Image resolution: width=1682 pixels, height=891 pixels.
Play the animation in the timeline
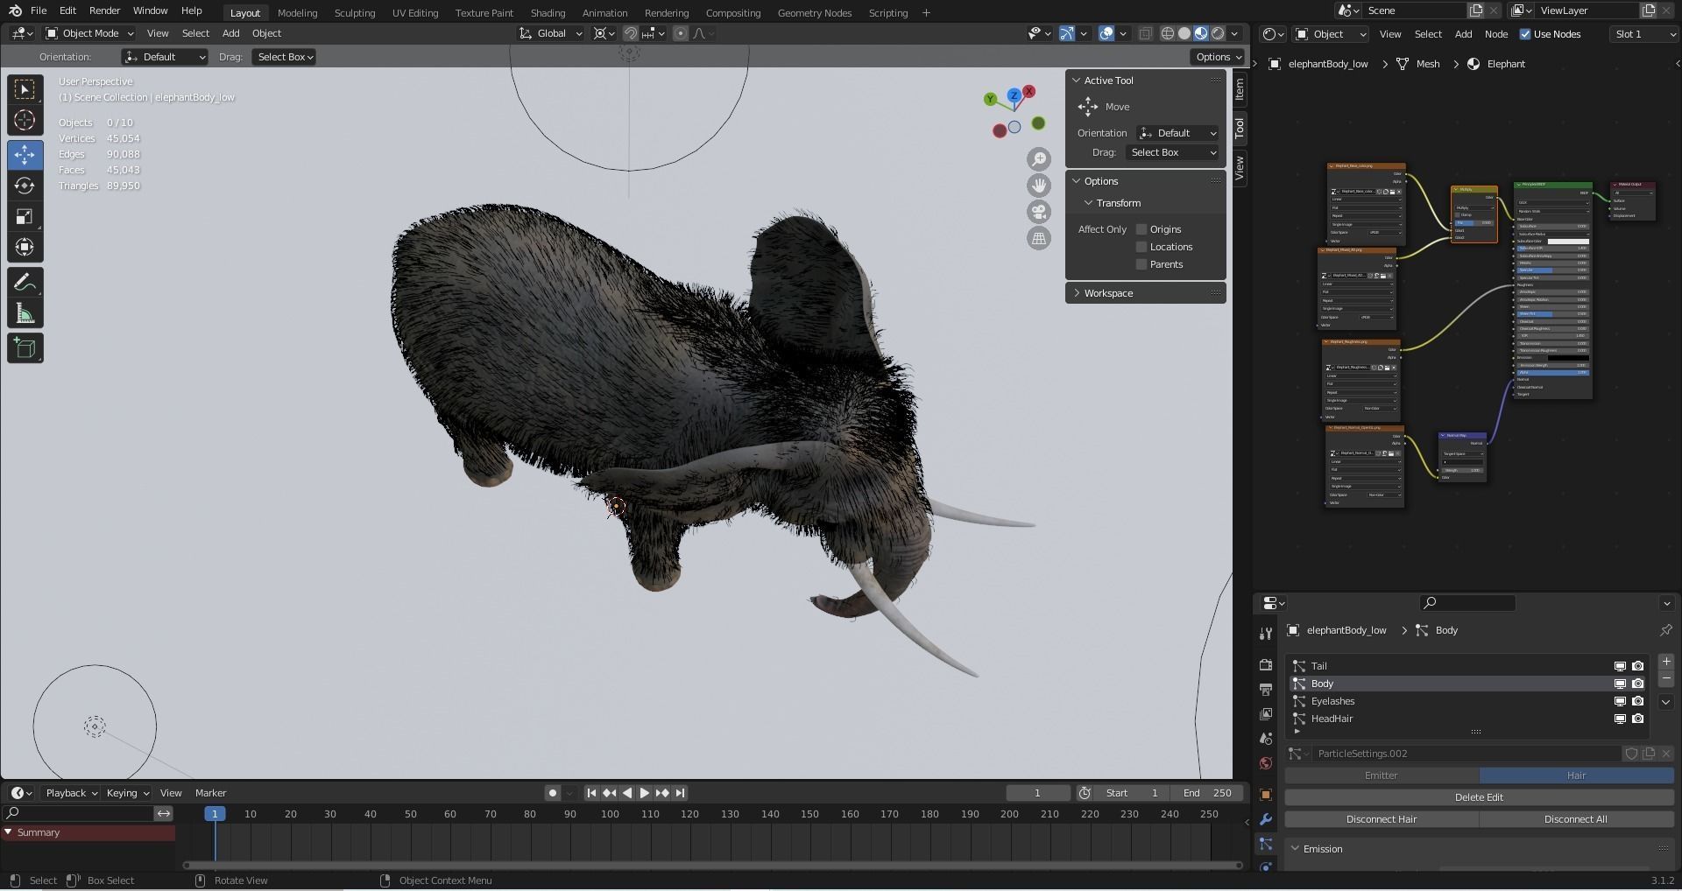[x=645, y=793]
